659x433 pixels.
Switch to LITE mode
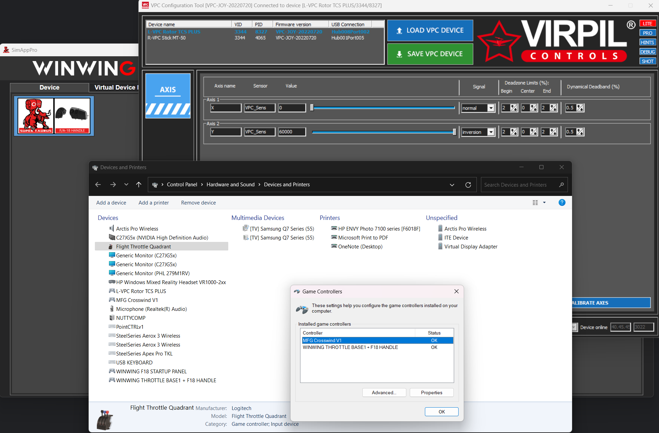click(x=648, y=24)
